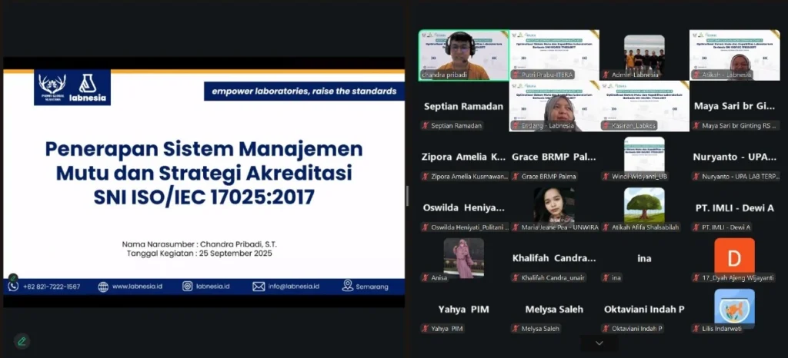Select the orange D avatar tile

[x=734, y=256]
